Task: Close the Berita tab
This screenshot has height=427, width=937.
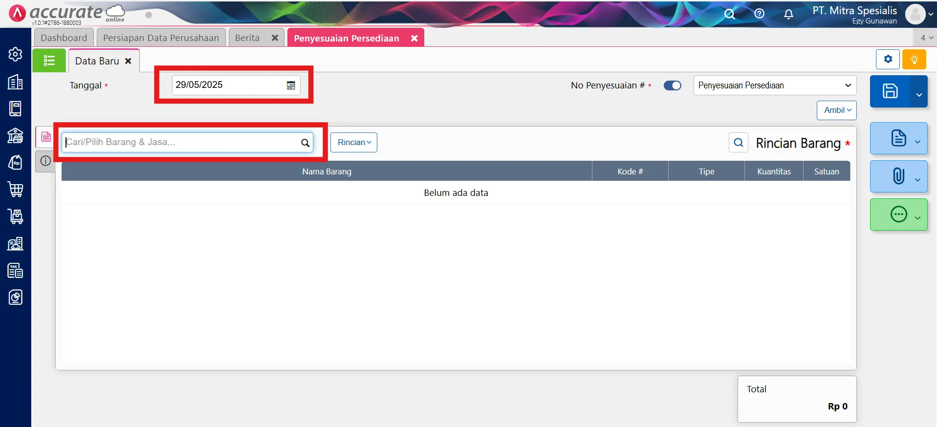Action: pos(275,38)
